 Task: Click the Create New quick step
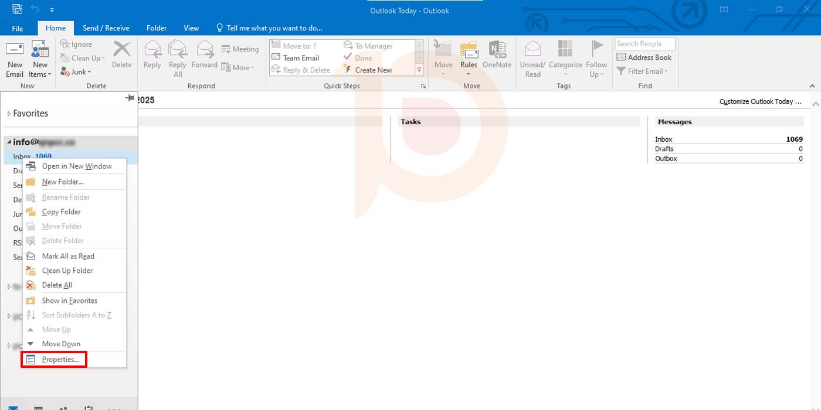click(373, 70)
